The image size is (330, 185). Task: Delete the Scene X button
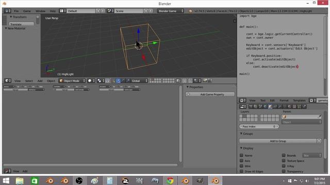click(x=151, y=11)
